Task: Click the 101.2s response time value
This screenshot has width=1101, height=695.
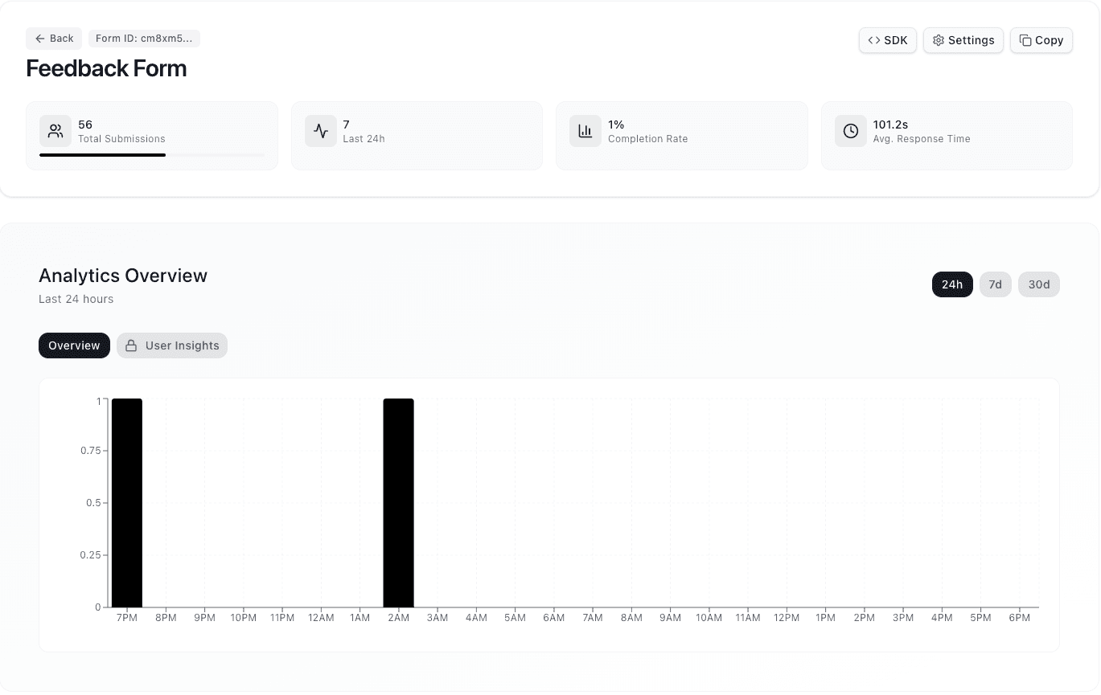Action: (890, 125)
